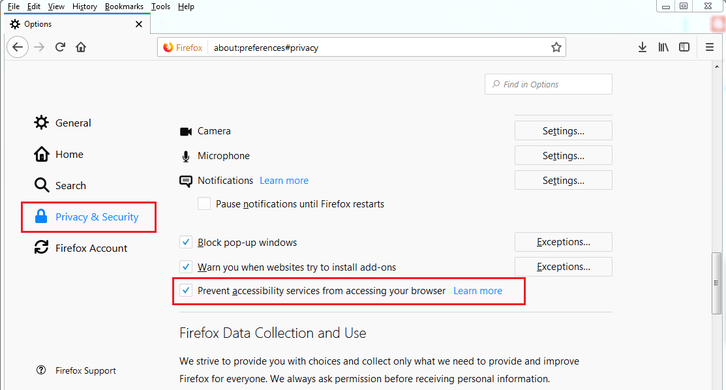
Task: Bookmark this page with star icon
Action: (x=556, y=47)
